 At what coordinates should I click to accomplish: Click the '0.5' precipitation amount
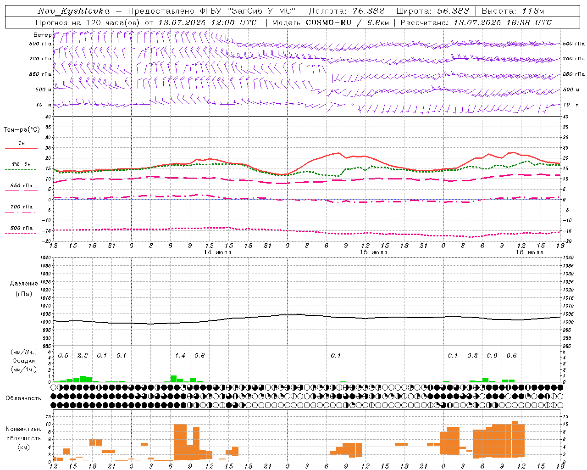pos(63,355)
